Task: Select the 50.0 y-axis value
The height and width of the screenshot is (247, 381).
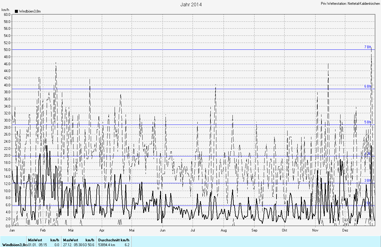Action: click(7, 50)
